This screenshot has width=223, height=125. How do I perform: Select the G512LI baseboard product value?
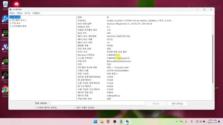click(110, 39)
